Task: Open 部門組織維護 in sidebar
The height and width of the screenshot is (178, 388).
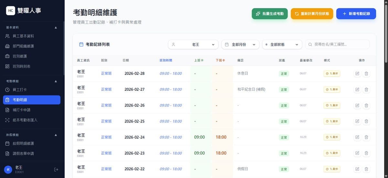Action: coord(32,46)
